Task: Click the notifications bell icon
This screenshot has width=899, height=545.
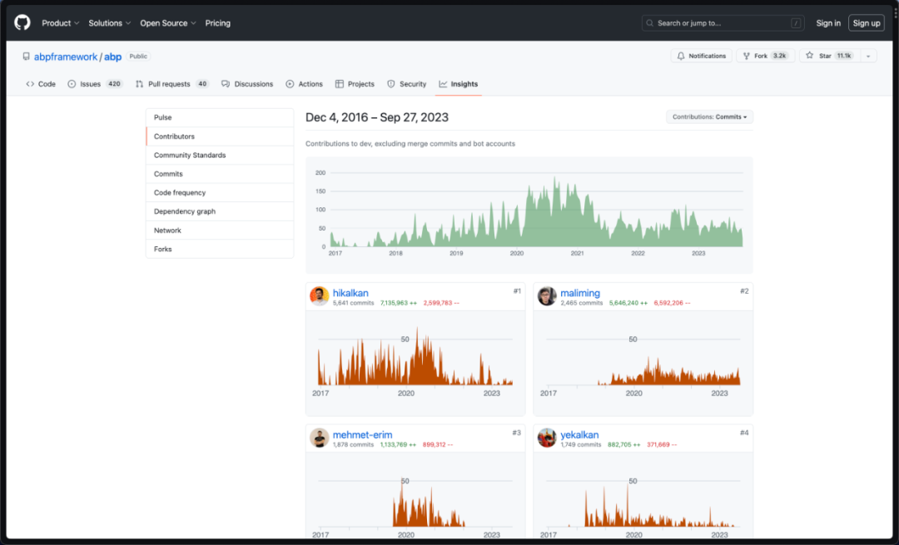Action: [x=681, y=56]
